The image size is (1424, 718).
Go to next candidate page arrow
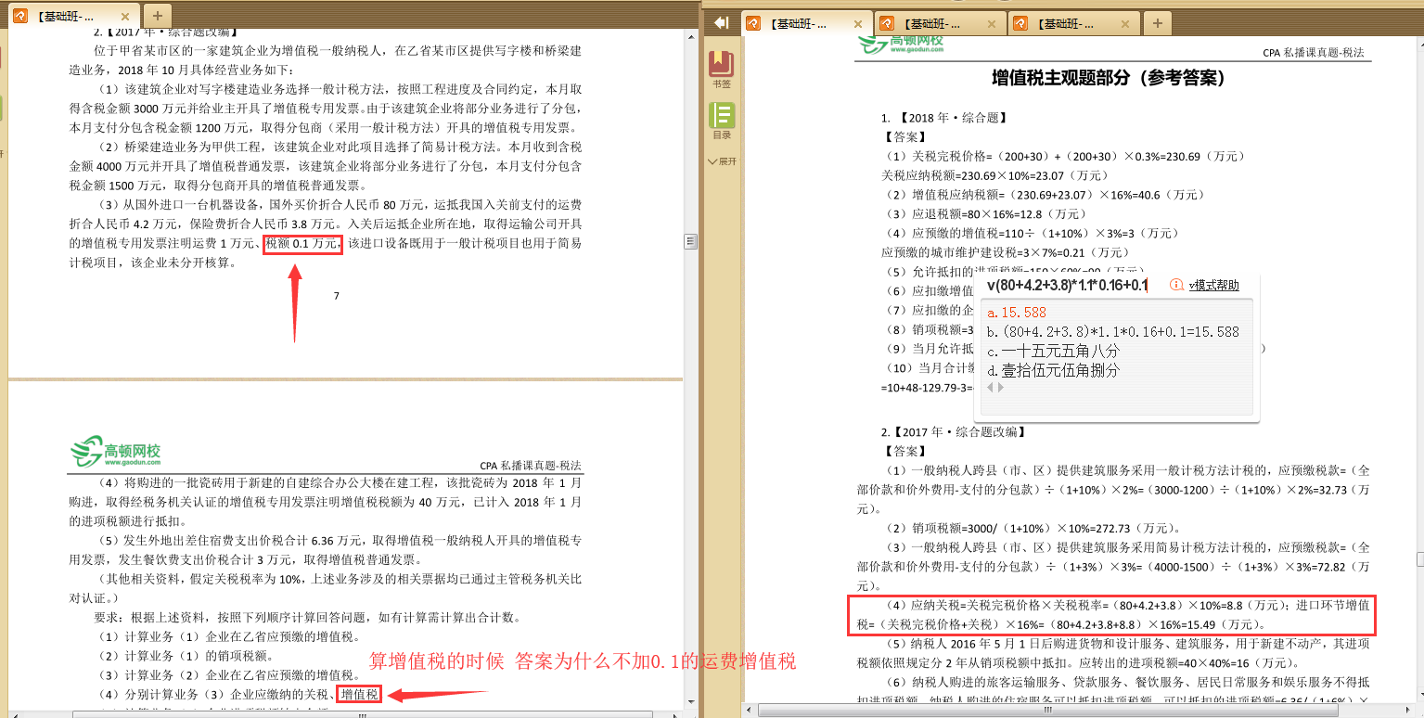click(1002, 388)
